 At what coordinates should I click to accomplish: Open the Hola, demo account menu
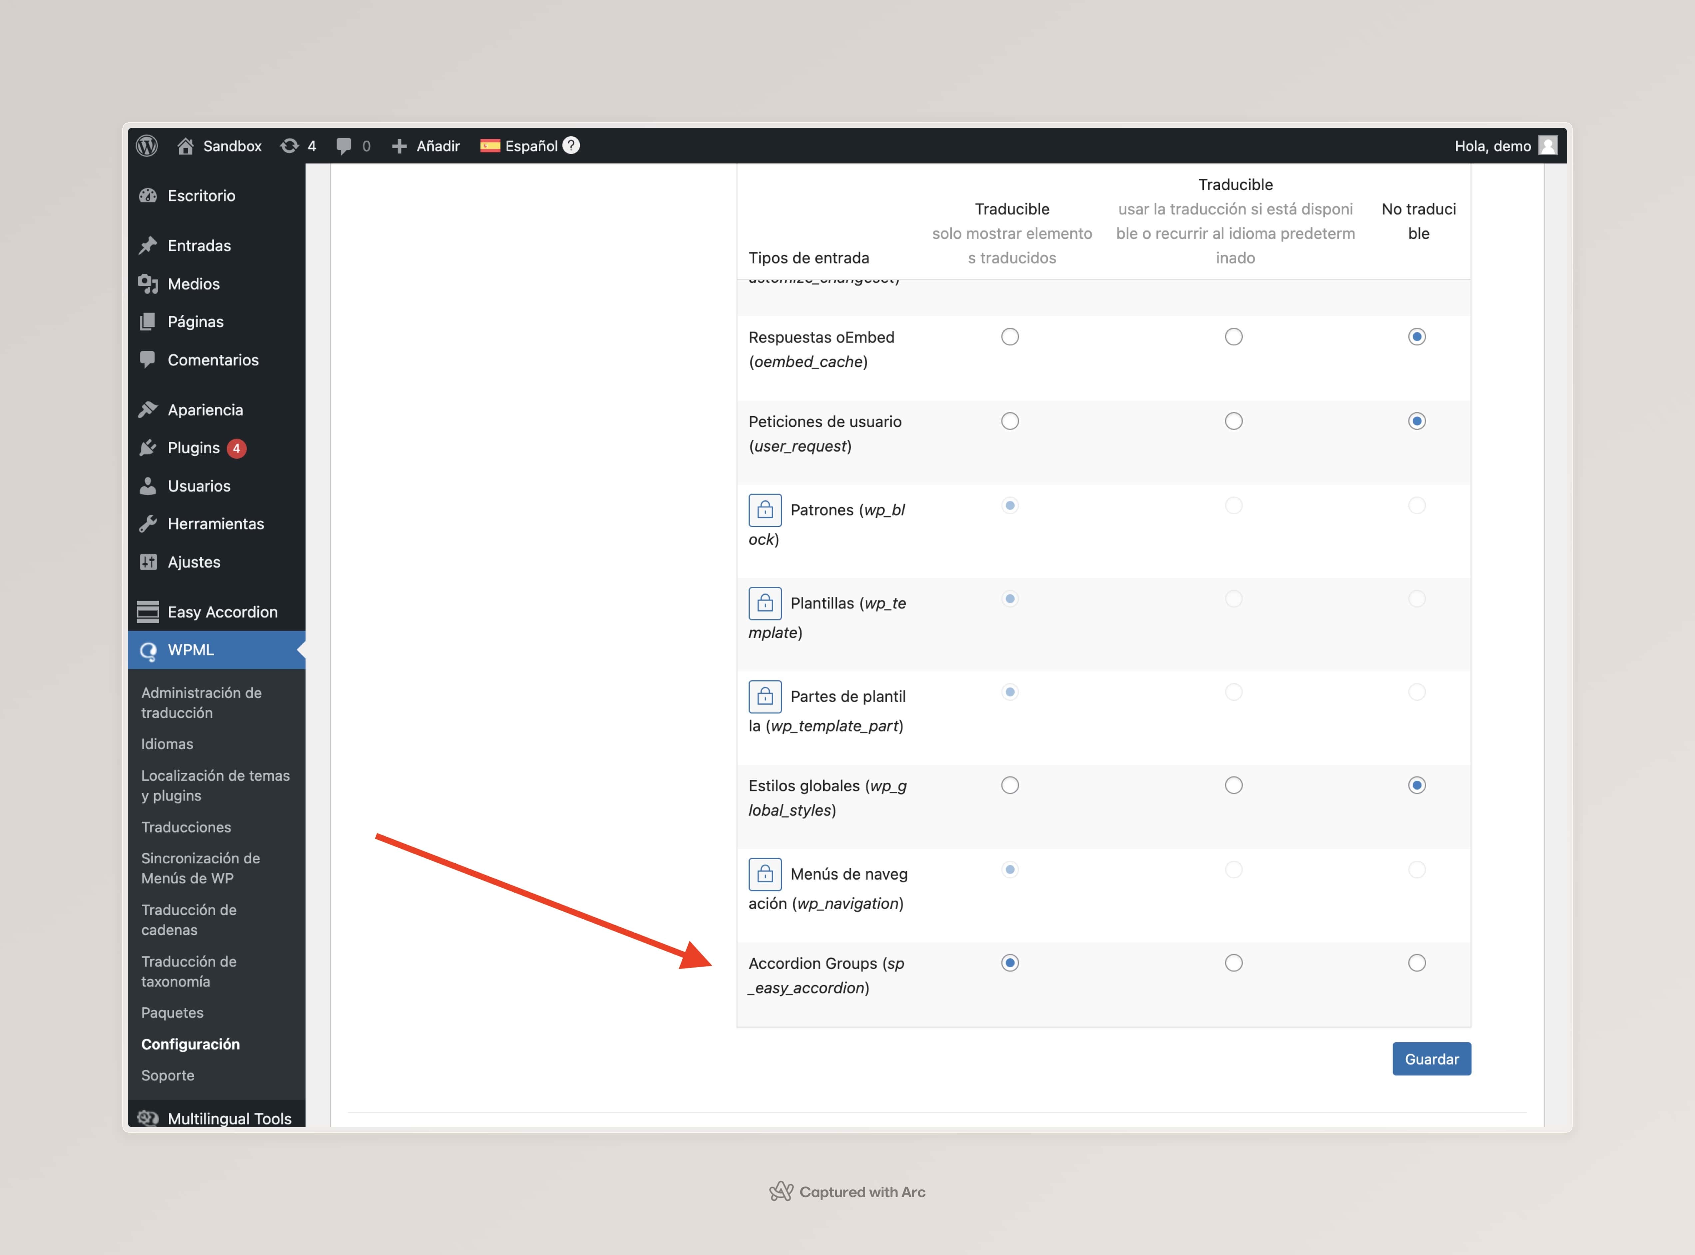click(x=1505, y=146)
